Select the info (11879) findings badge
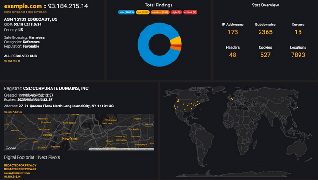This screenshot has height=180, width=318. (127, 12)
